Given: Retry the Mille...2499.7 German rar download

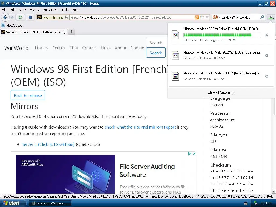Looking at the screenshot, I should (x=267, y=76).
